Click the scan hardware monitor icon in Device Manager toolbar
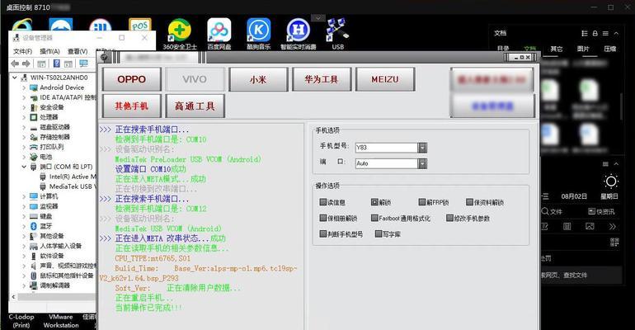Viewport: 635px width, 330px height. pos(83,64)
